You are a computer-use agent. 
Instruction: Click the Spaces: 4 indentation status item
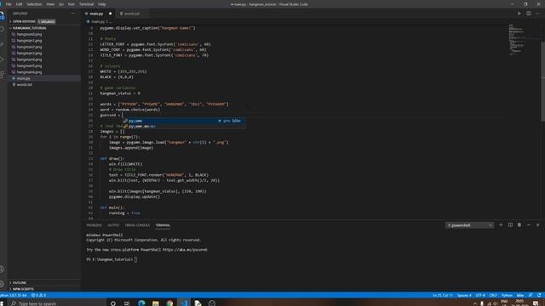tap(464, 295)
